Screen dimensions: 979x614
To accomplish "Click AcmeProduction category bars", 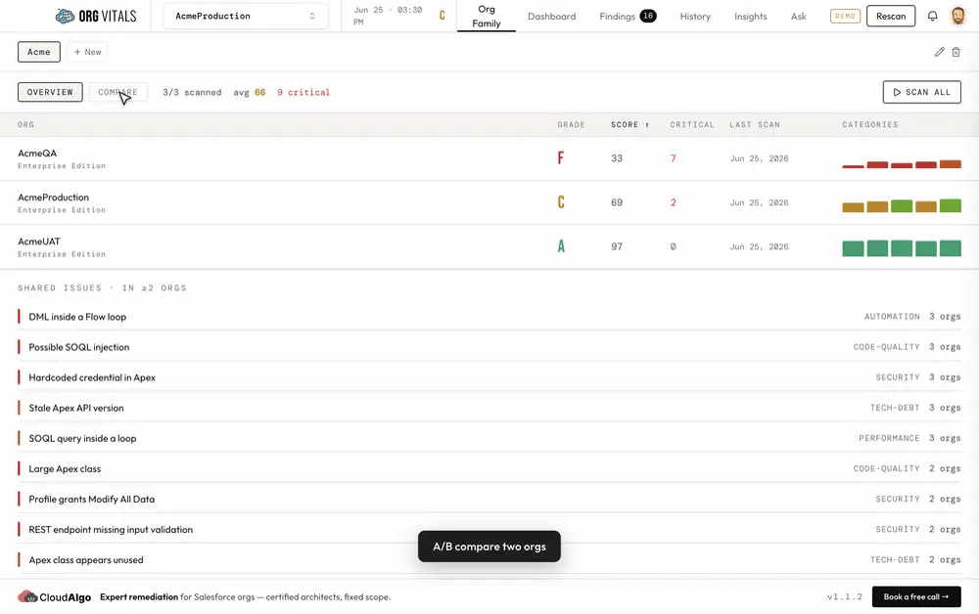I will [x=902, y=205].
